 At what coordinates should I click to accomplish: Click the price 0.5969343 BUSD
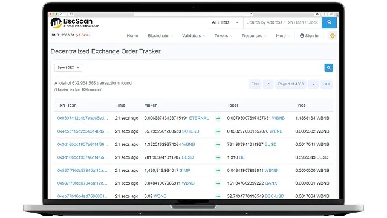tap(312, 157)
